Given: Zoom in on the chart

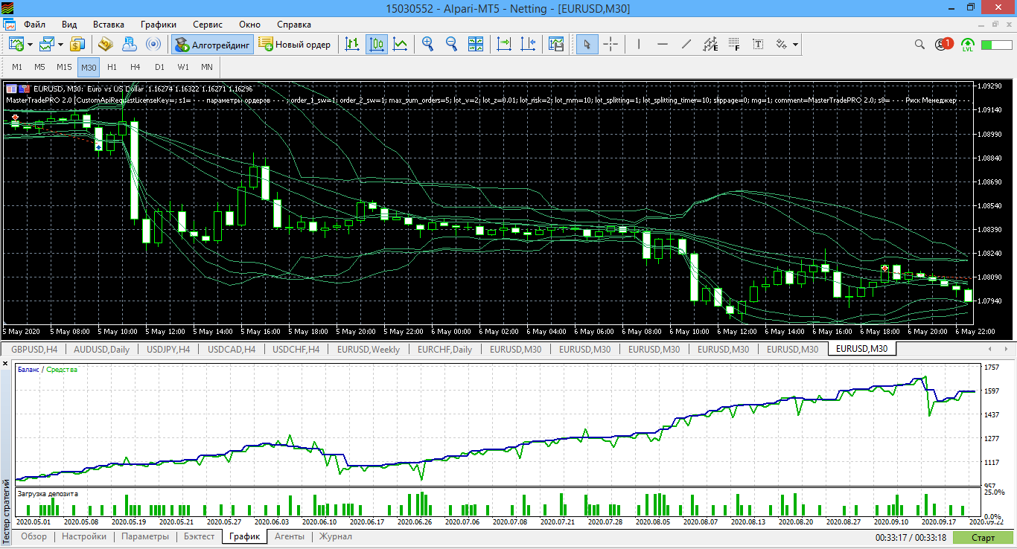Looking at the screenshot, I should [x=428, y=45].
